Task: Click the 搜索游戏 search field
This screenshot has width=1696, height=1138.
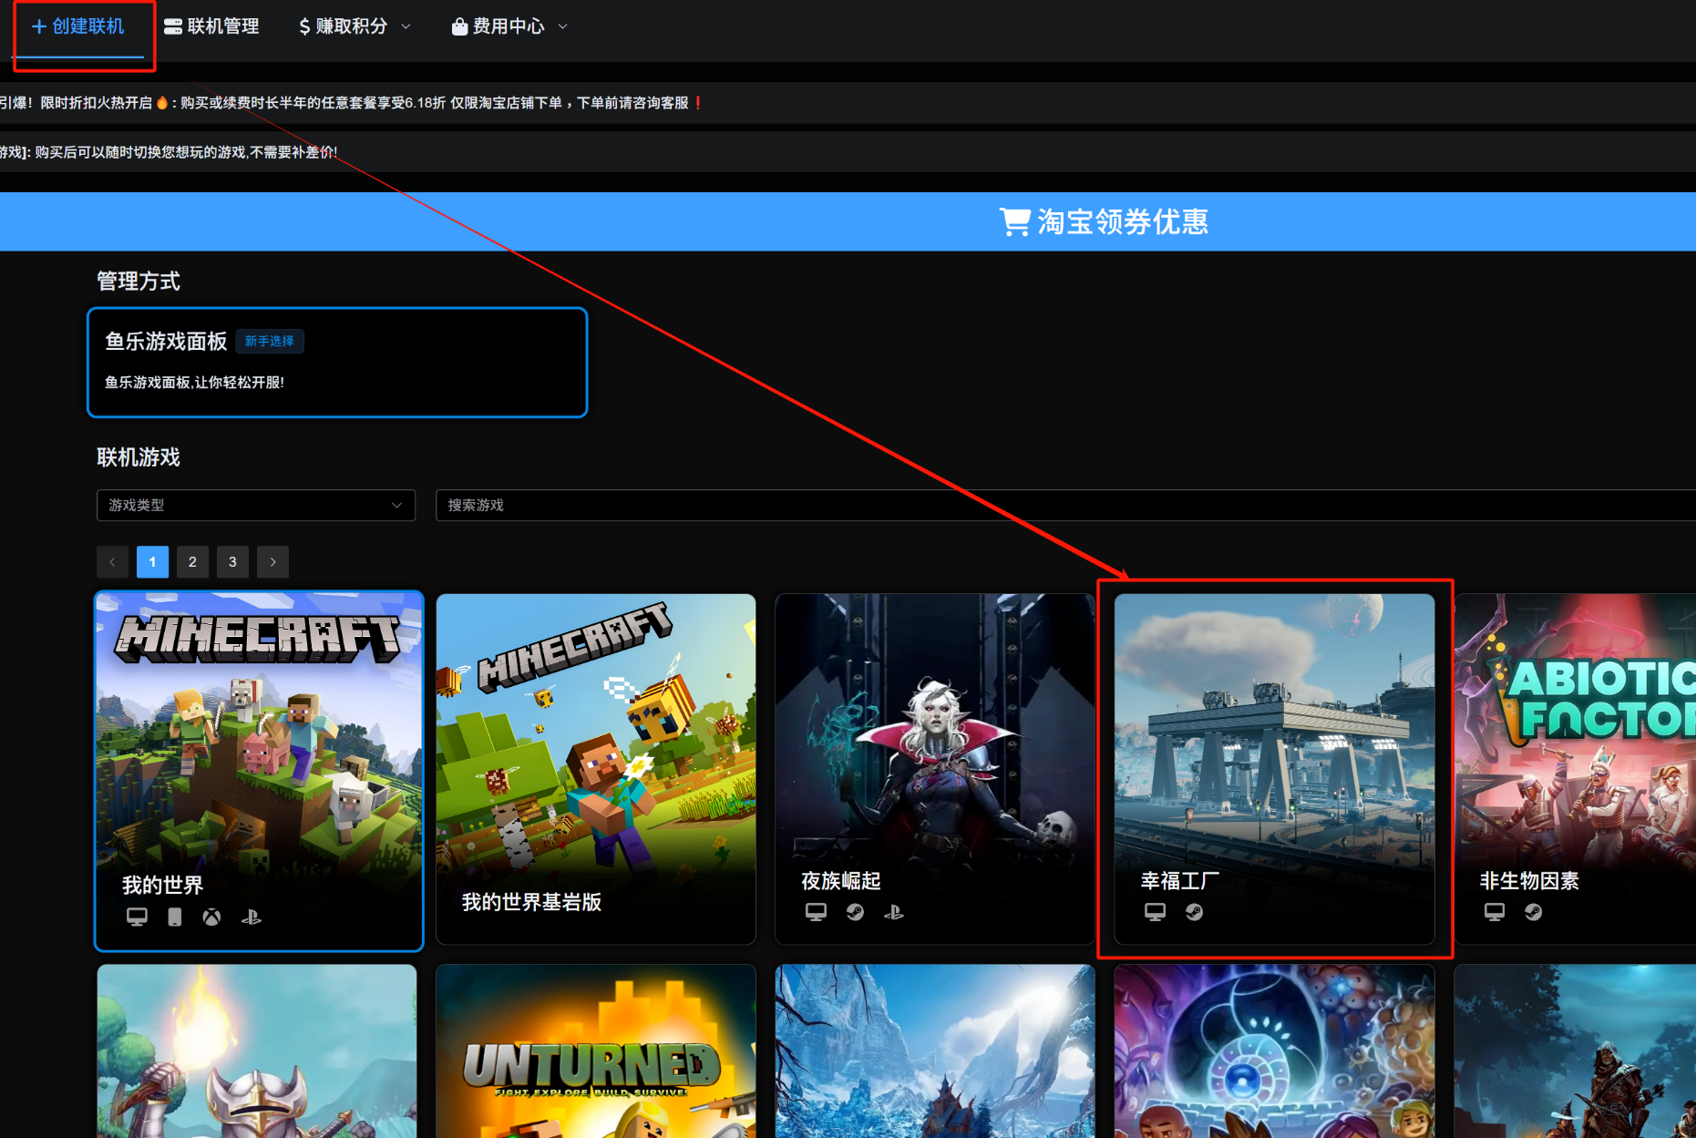Action: click(x=1065, y=505)
